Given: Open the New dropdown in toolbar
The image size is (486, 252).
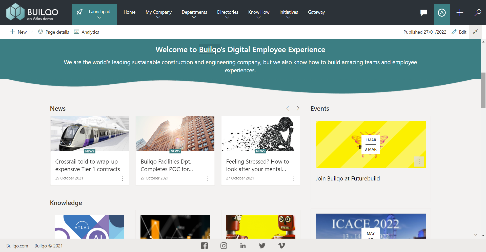Looking at the screenshot, I should coord(22,32).
